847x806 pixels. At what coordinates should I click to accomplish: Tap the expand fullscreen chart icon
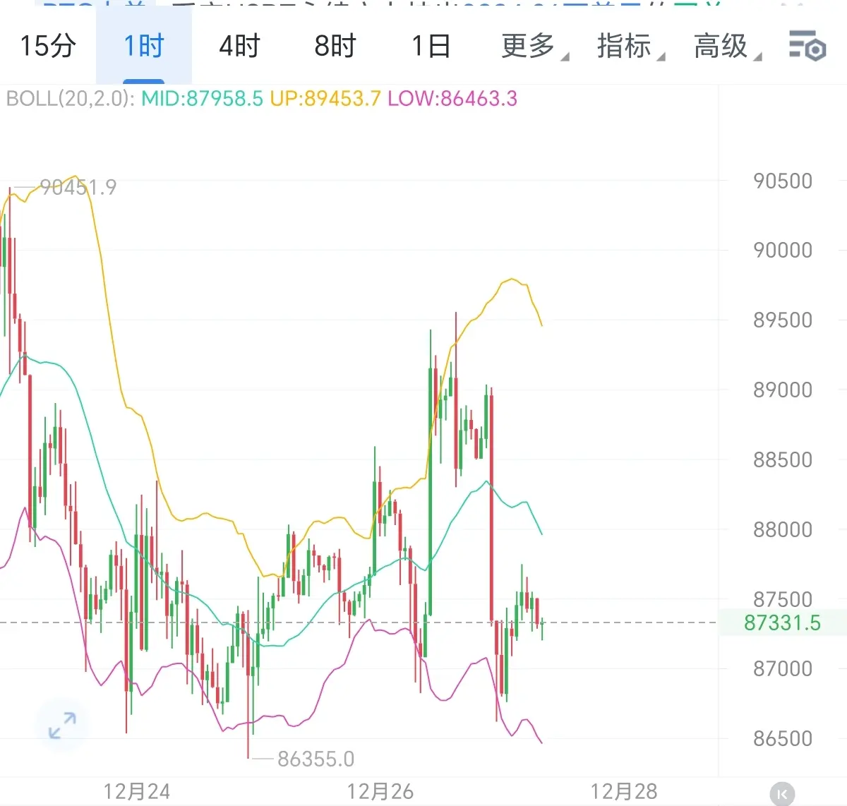[x=62, y=726]
